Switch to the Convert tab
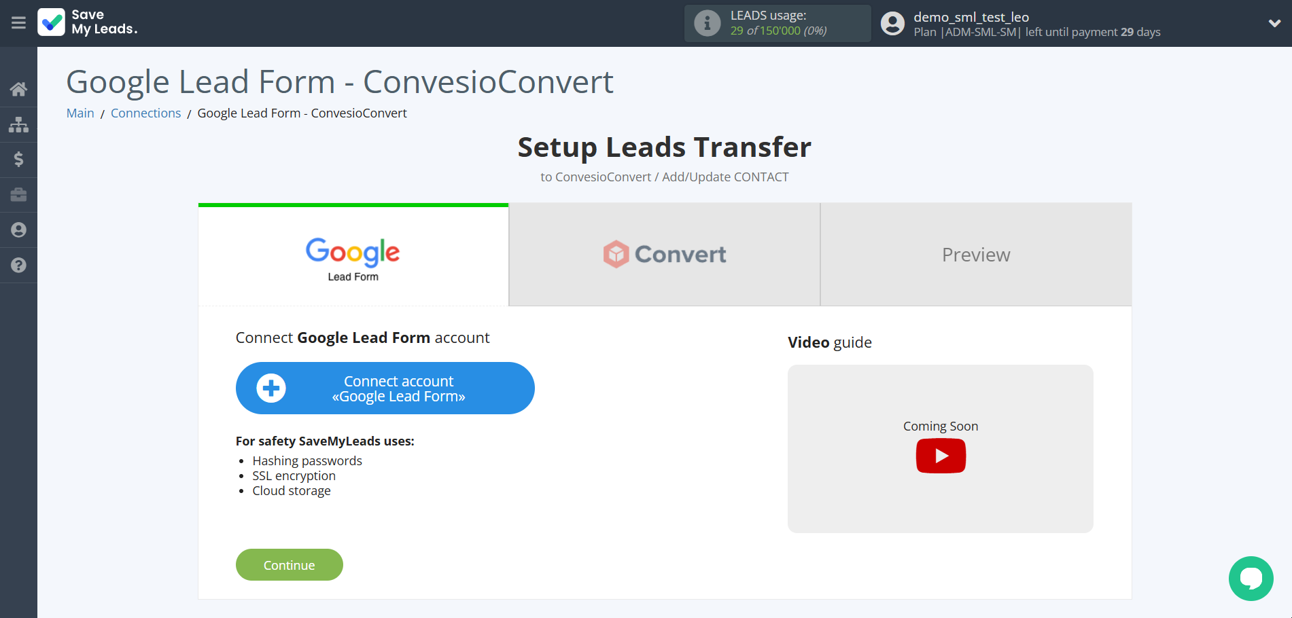The width and height of the screenshot is (1292, 618). (x=665, y=255)
